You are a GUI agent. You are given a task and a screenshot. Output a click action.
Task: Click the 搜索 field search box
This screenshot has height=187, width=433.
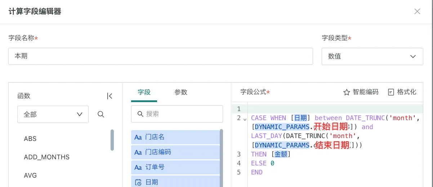177,114
